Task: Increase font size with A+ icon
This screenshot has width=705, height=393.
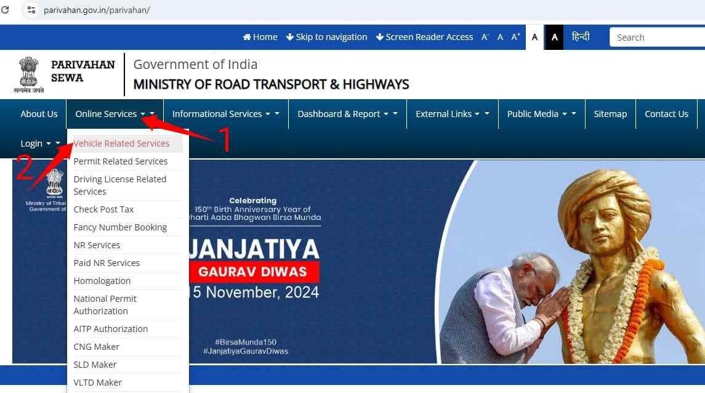Action: 516,37
